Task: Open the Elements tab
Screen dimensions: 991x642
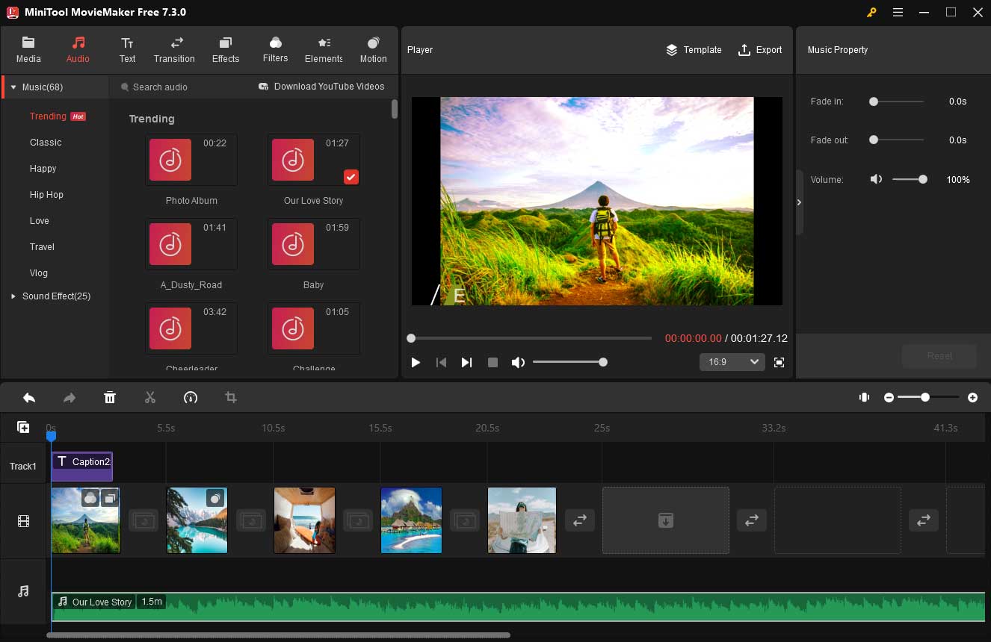Action: [324, 50]
